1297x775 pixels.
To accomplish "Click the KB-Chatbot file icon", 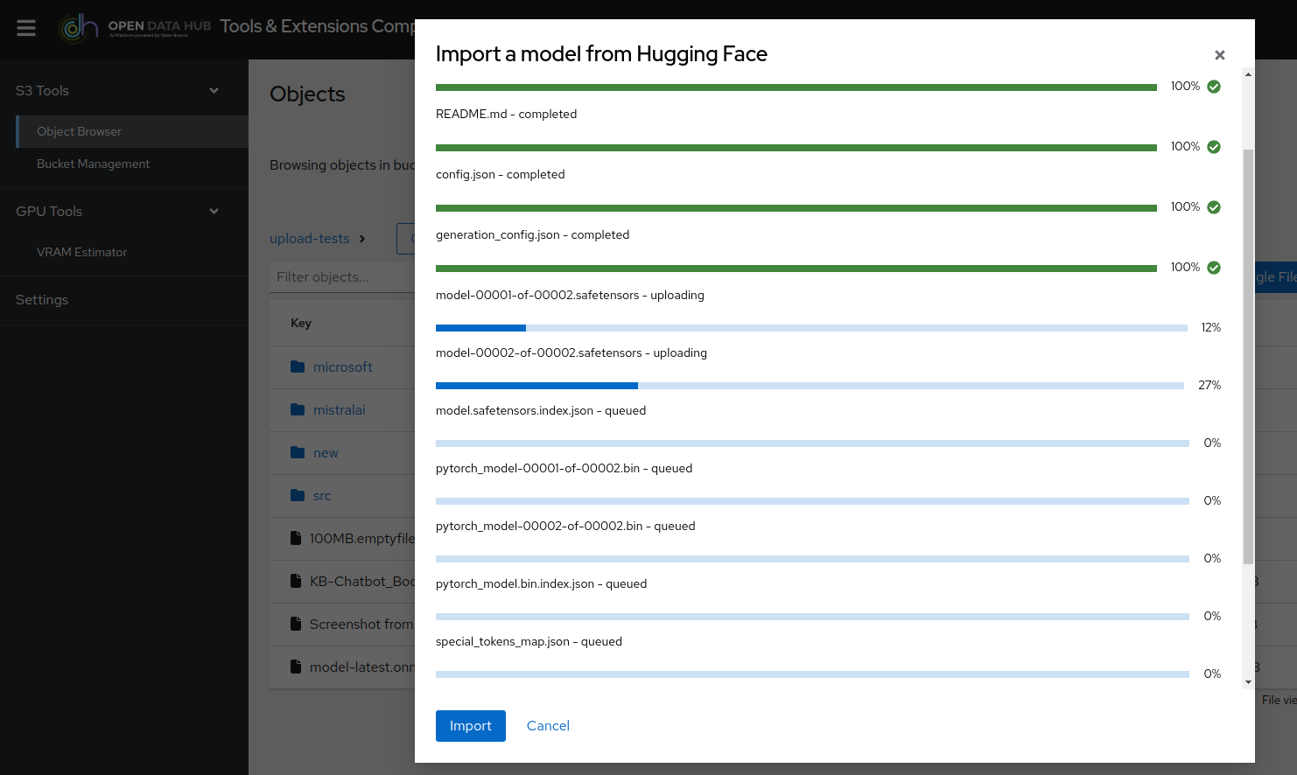I will pyautogui.click(x=296, y=581).
